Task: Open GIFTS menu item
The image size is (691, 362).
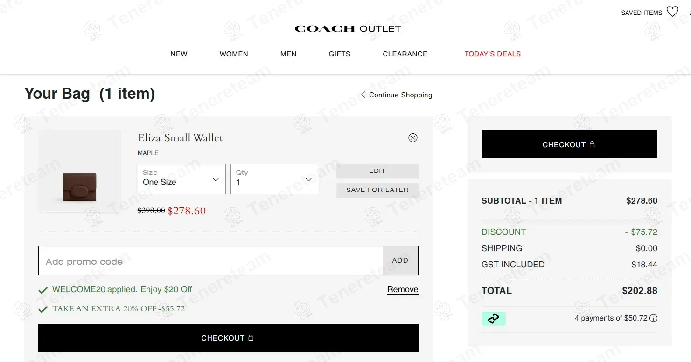Action: (x=339, y=54)
